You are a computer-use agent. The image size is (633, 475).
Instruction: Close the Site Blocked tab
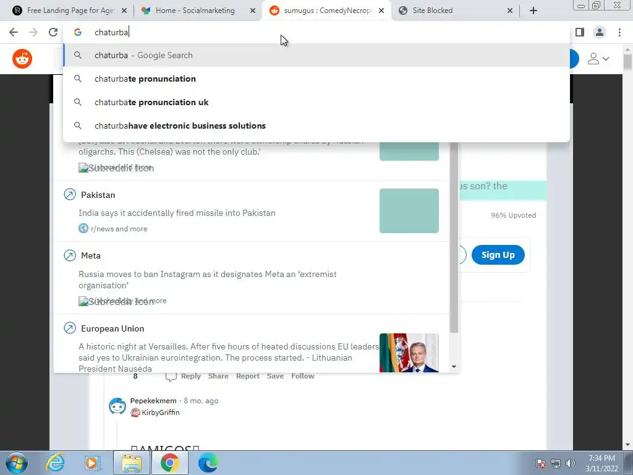coord(510,11)
